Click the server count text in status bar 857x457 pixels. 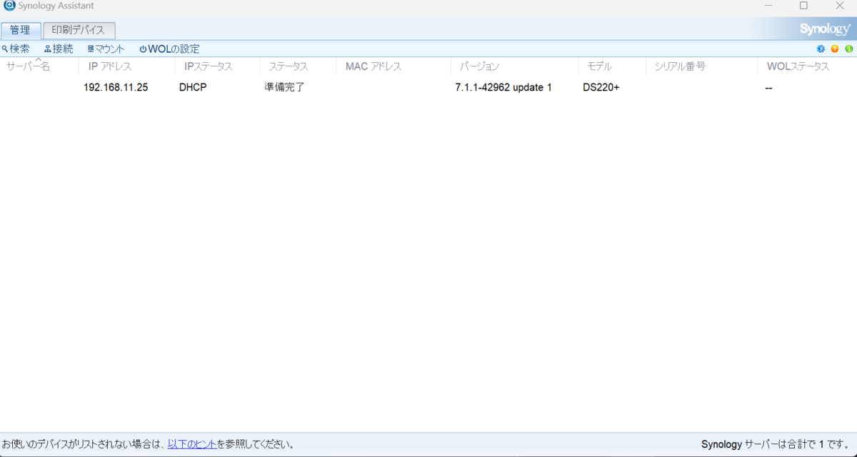tap(777, 444)
